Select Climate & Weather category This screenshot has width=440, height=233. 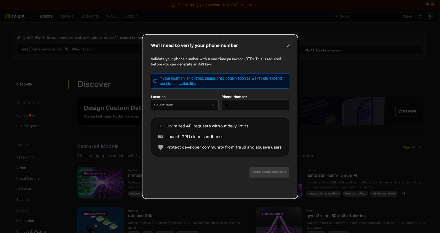point(32,231)
